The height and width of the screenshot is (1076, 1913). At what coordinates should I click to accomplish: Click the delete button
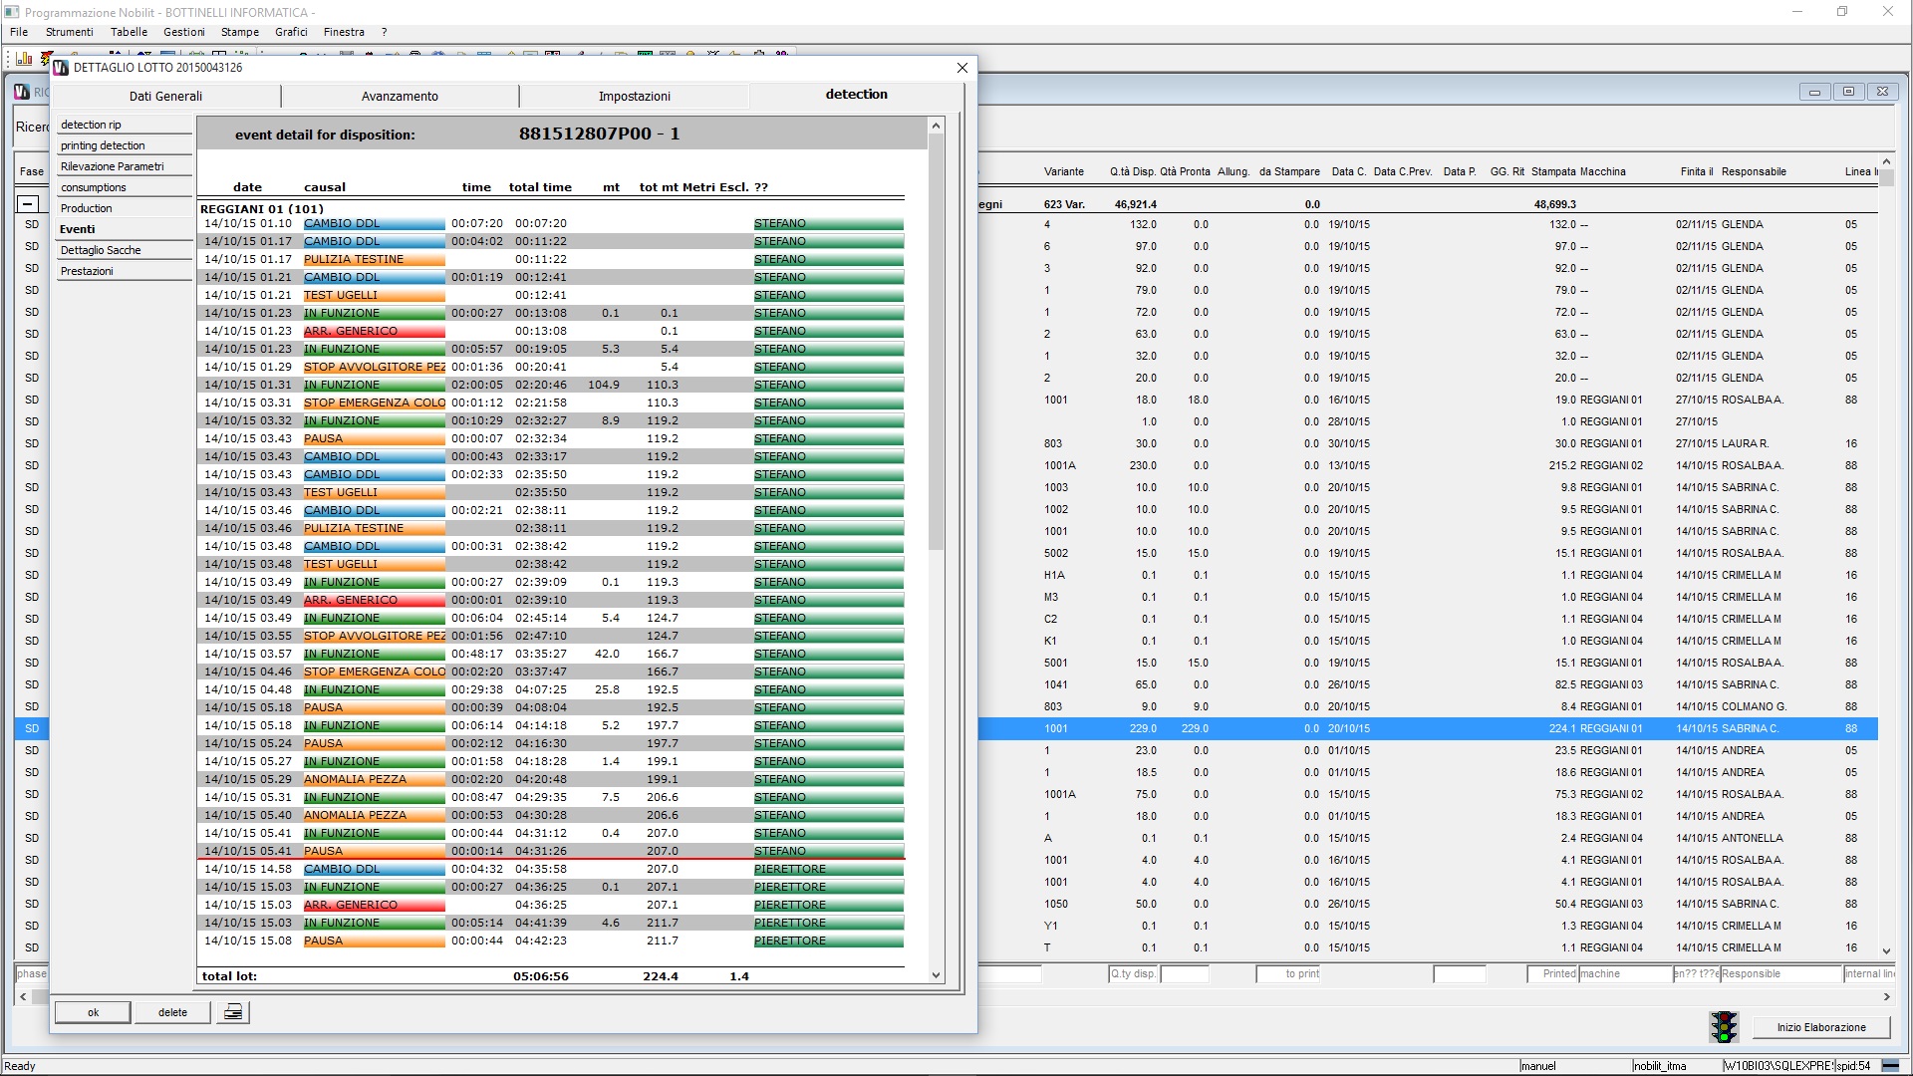(172, 1012)
